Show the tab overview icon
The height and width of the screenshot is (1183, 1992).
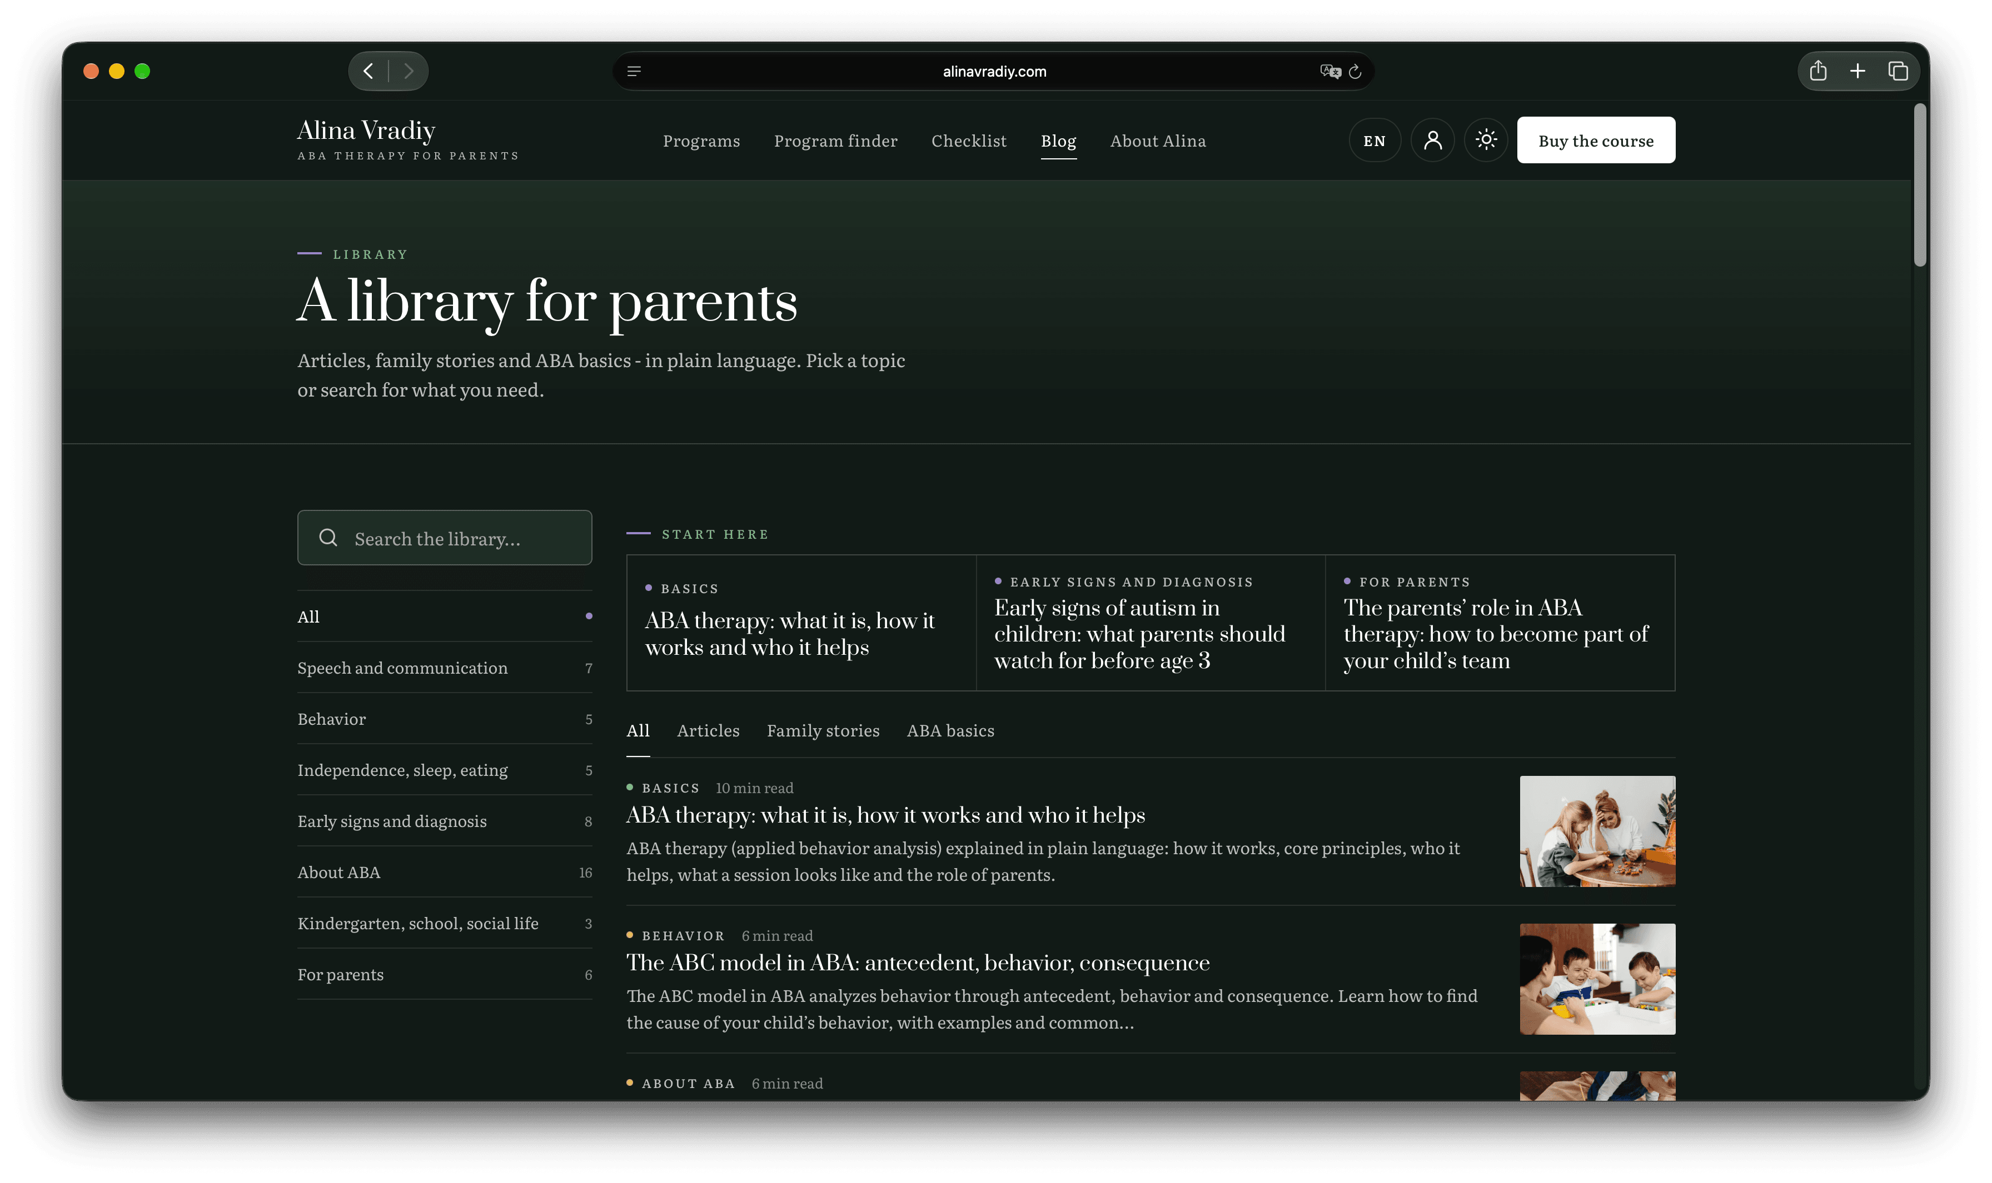tap(1898, 71)
